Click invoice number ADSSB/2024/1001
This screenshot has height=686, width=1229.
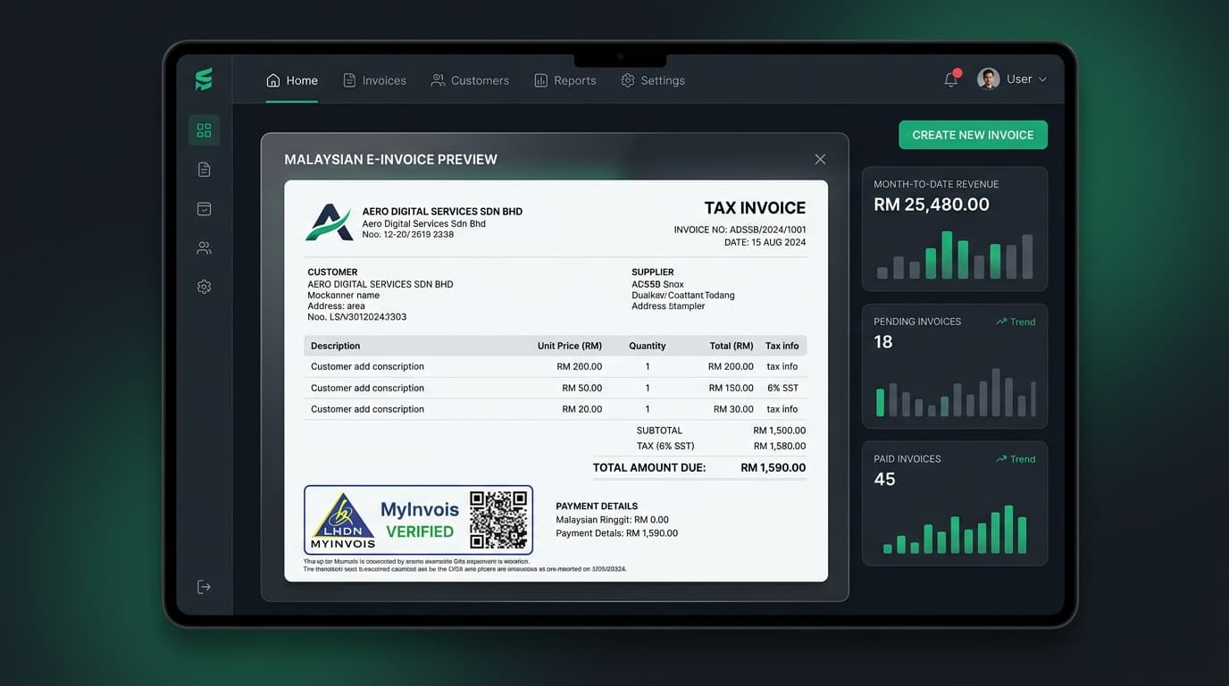[767, 230]
